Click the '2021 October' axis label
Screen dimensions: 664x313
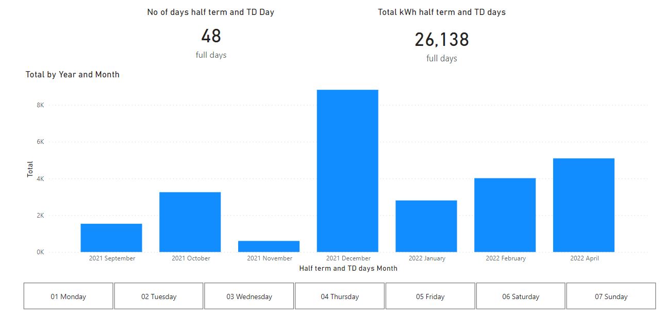point(191,258)
